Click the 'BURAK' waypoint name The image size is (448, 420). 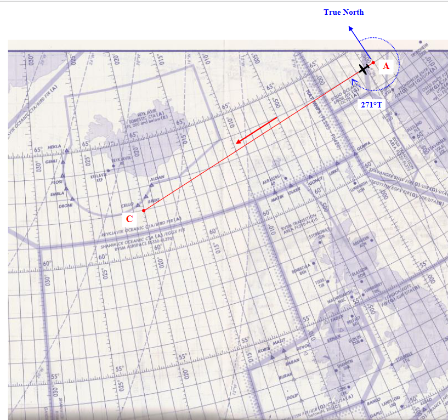point(286,376)
